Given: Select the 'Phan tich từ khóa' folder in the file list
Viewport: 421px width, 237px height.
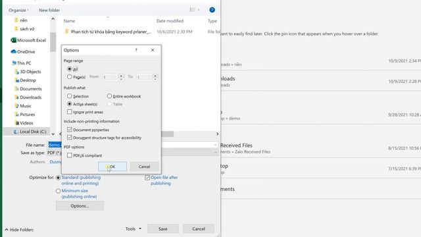Looking at the screenshot, I should click(x=108, y=32).
